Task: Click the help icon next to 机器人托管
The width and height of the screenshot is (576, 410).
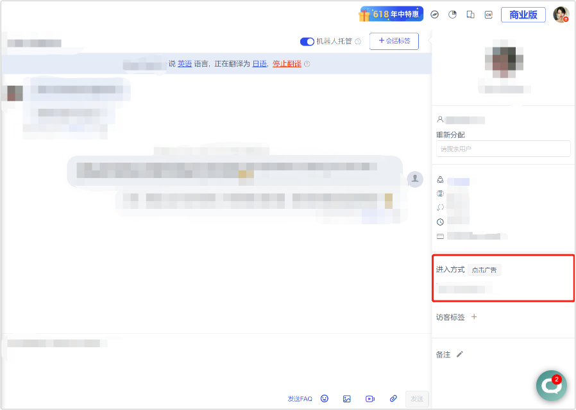Action: 359,41
